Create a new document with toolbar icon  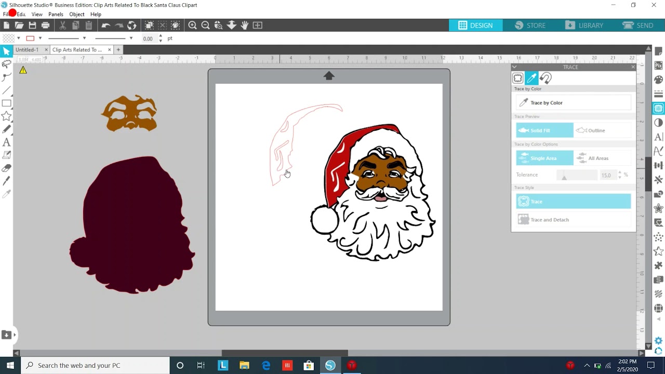pos(6,25)
